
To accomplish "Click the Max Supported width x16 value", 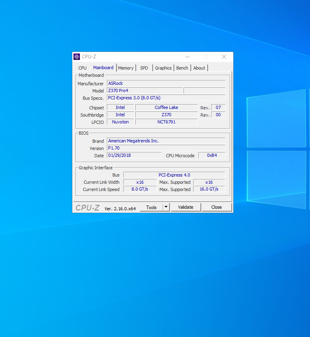I will pos(209,182).
